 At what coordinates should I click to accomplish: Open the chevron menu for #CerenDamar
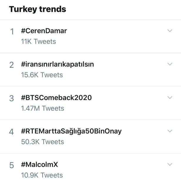click(x=170, y=31)
